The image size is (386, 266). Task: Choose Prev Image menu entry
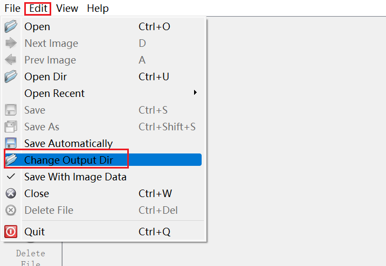pos(50,60)
